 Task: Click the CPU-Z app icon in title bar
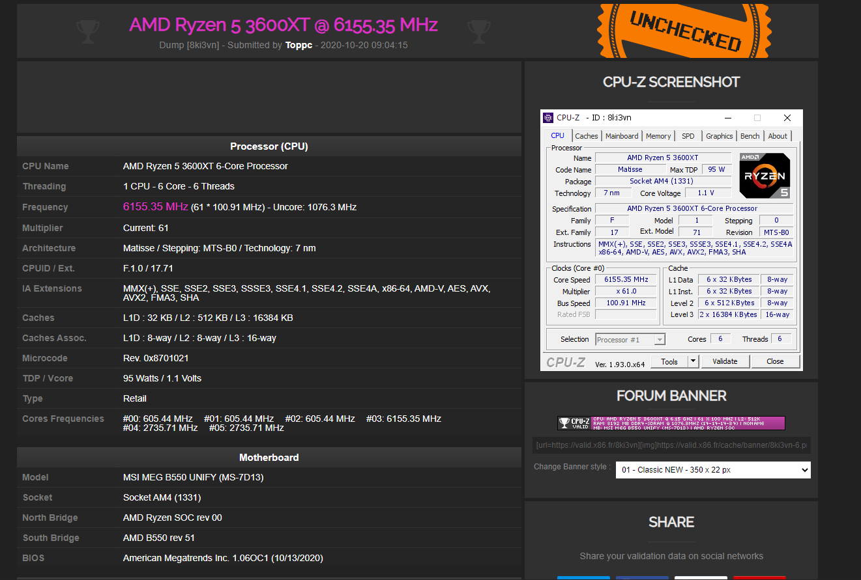[x=548, y=118]
